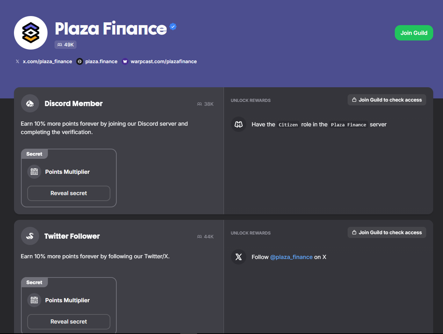Click the Plaza Finance guild logo
443x334 pixels.
31,33
